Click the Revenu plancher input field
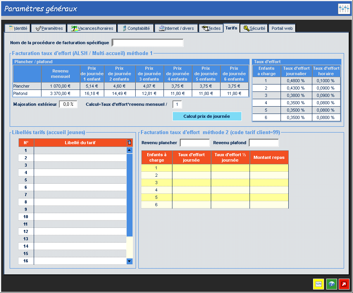Screen dimensions: 353x293 pyautogui.click(x=195, y=143)
